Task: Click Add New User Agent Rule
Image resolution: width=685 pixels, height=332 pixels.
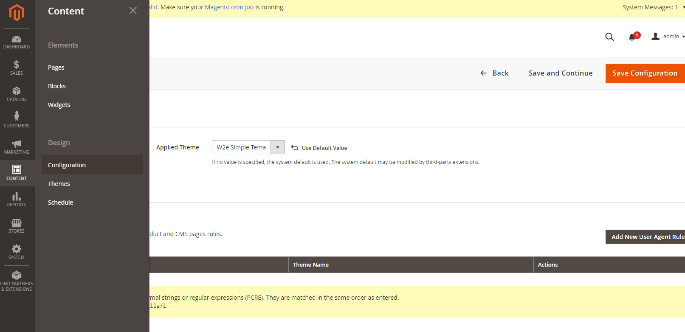Action: (645, 237)
